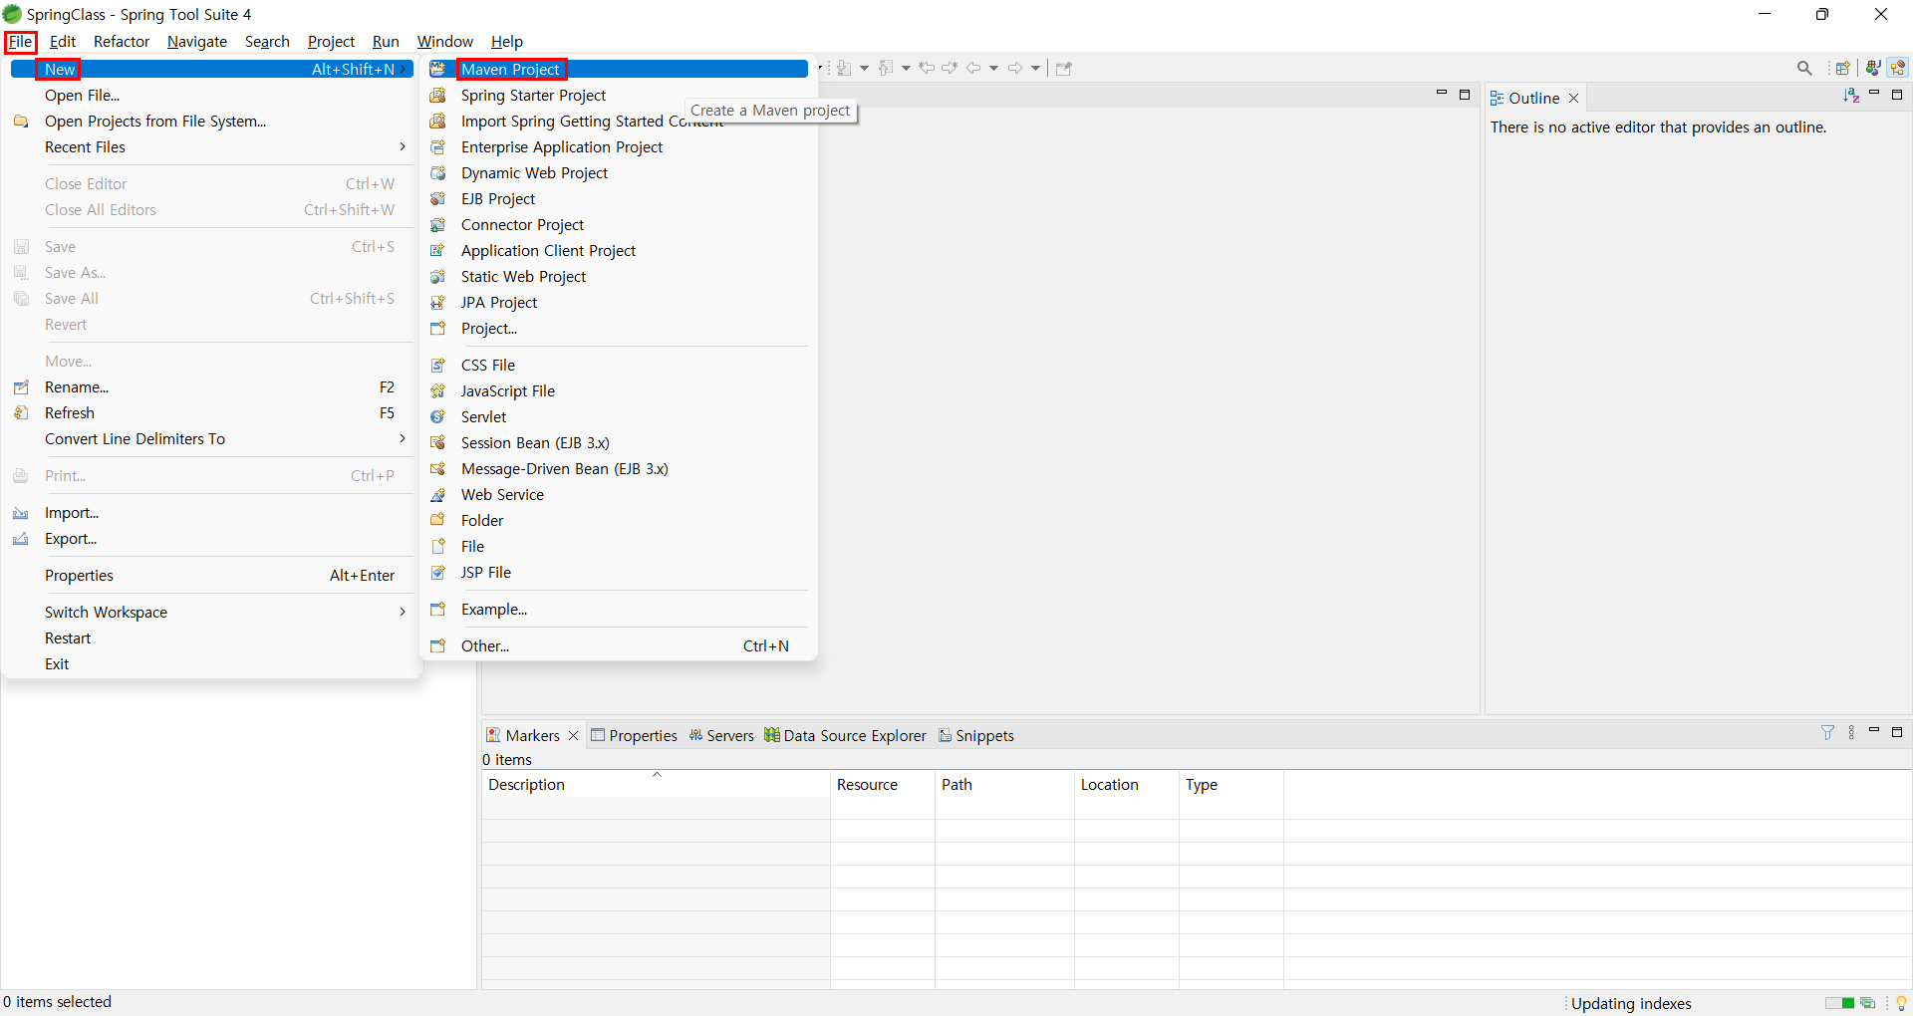
Task: Open the Markers view filter icon
Action: pyautogui.click(x=1827, y=732)
